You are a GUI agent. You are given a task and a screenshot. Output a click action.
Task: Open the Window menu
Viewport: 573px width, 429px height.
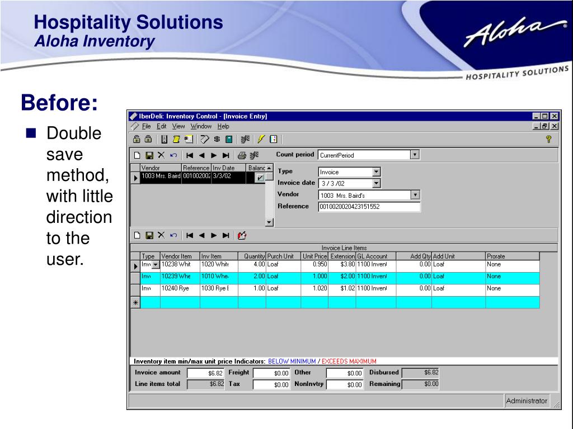[201, 126]
